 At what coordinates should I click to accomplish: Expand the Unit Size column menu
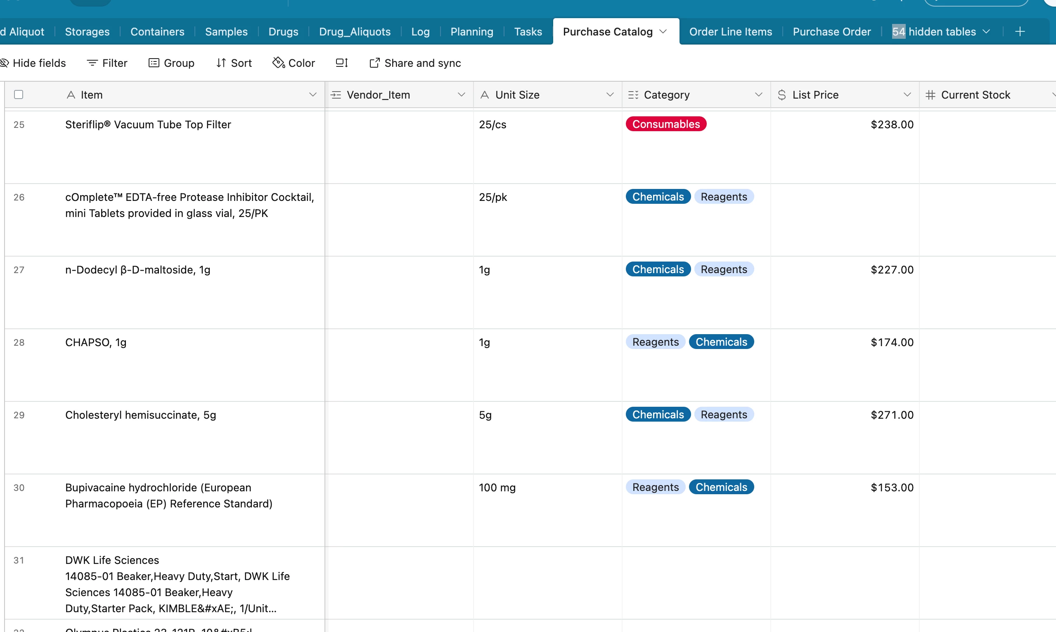click(610, 94)
